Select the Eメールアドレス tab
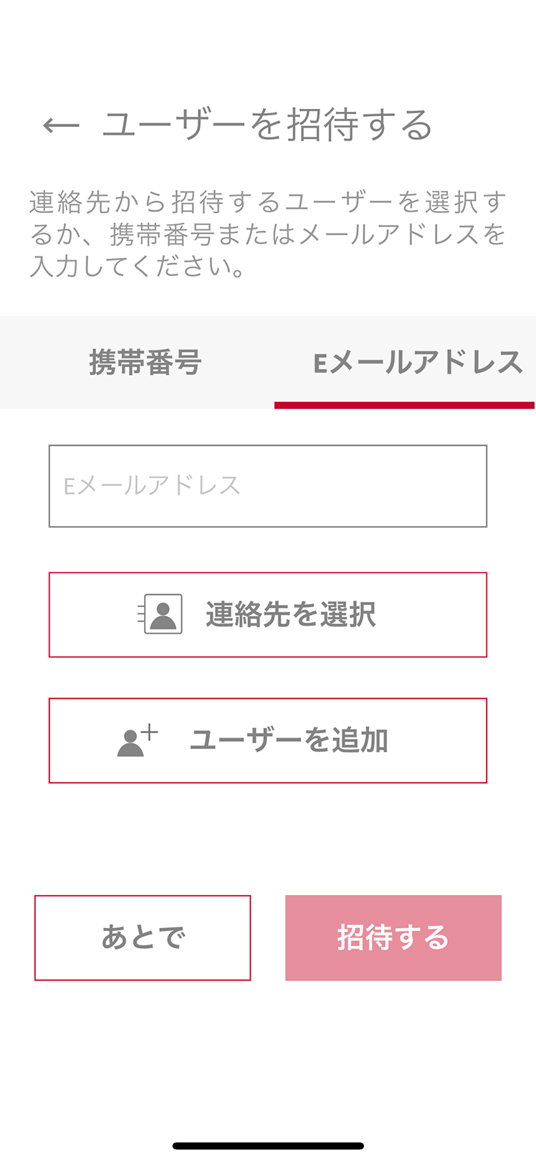This screenshot has width=536, height=1161. [x=418, y=363]
